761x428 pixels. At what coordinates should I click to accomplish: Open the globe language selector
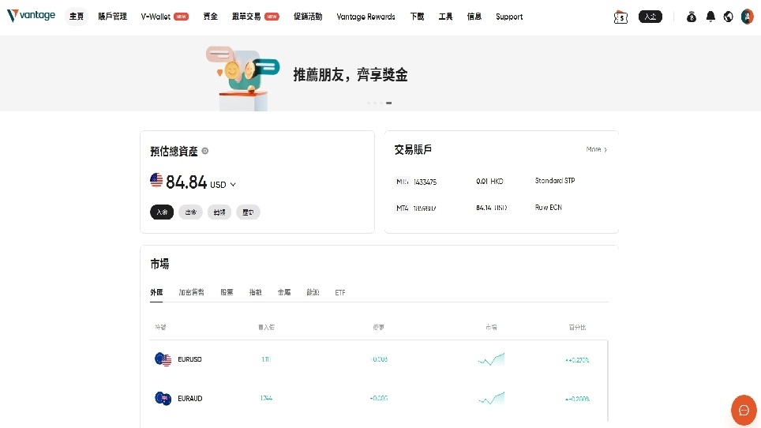[x=728, y=17]
